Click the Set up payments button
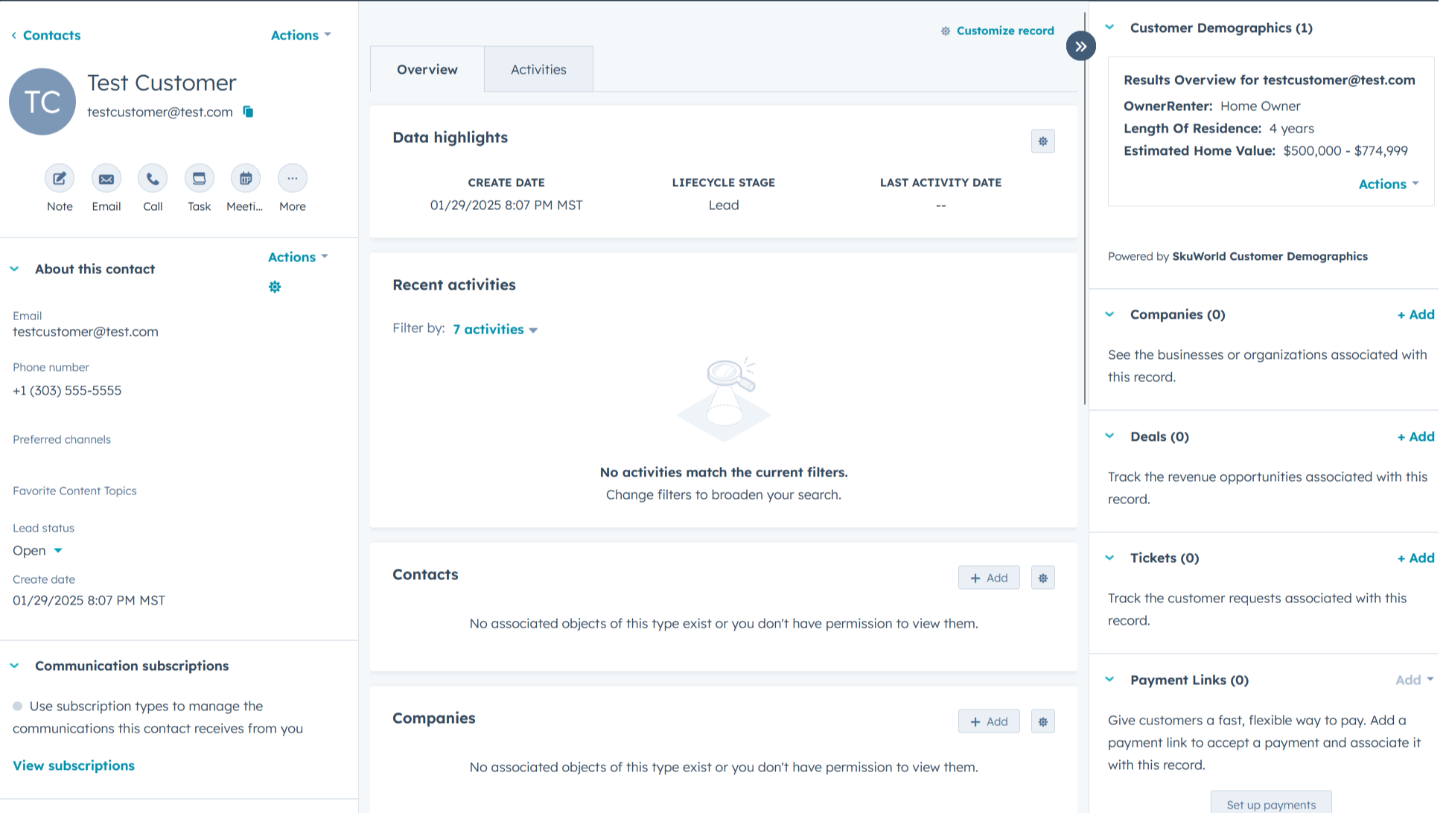1446x813 pixels. [x=1271, y=804]
